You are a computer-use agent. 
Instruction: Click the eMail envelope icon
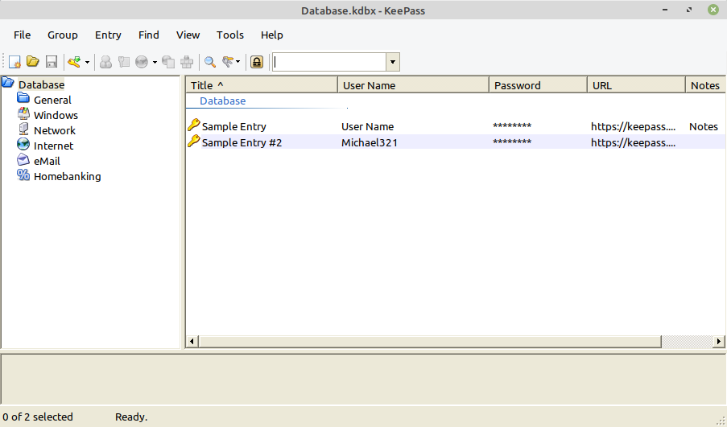[x=23, y=159]
